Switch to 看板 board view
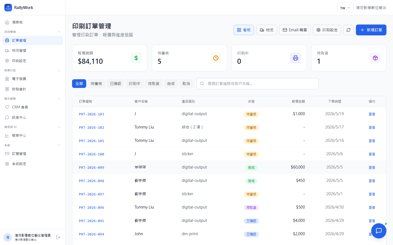393x245 pixels. [244, 30]
